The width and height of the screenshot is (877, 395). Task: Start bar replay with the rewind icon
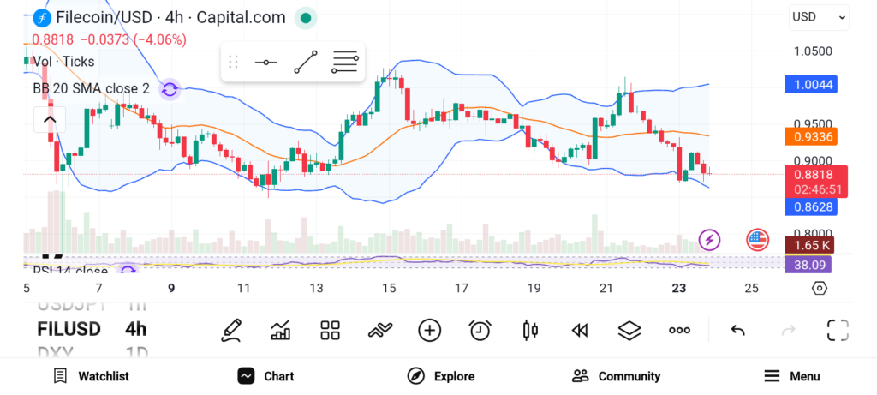580,330
